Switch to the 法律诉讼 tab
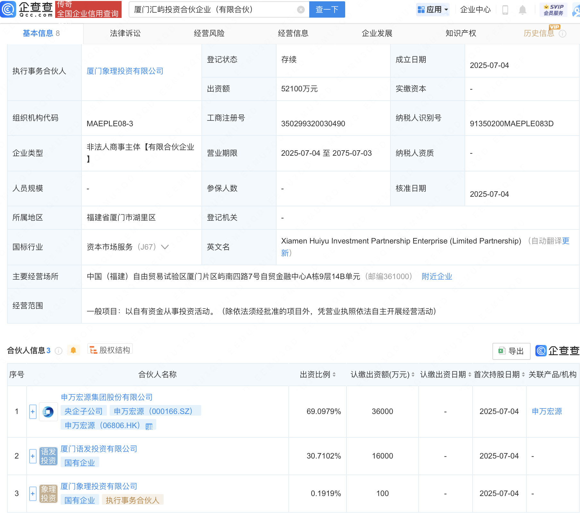Viewport: 580px width, 521px height. [125, 33]
